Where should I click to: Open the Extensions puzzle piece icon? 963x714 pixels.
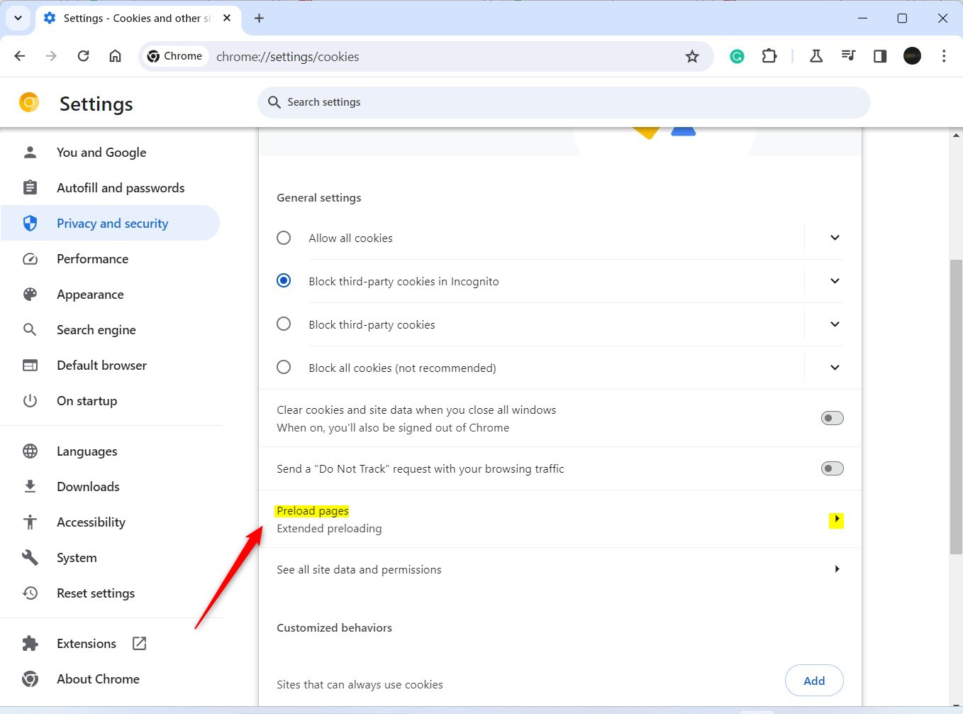(769, 55)
